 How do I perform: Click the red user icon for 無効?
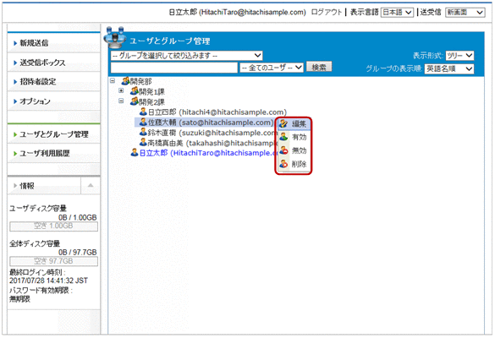tap(283, 150)
